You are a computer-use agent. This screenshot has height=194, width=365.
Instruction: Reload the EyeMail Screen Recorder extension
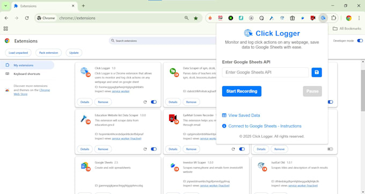(x=233, y=149)
